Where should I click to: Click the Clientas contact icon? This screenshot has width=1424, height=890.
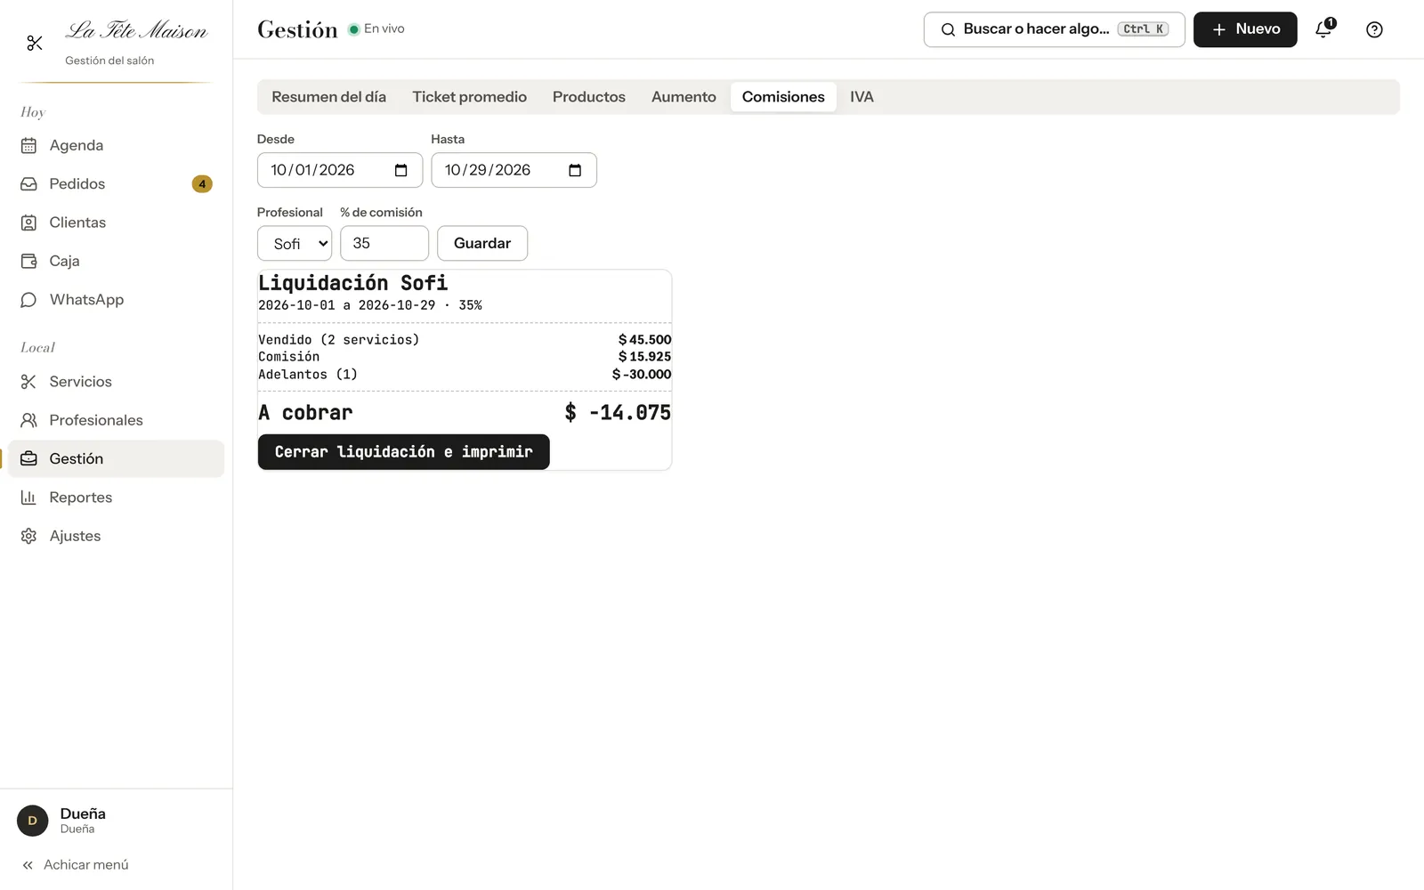(x=28, y=222)
